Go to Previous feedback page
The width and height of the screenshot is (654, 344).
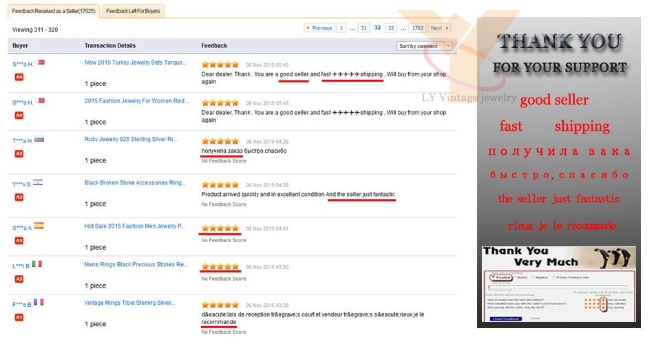[319, 28]
